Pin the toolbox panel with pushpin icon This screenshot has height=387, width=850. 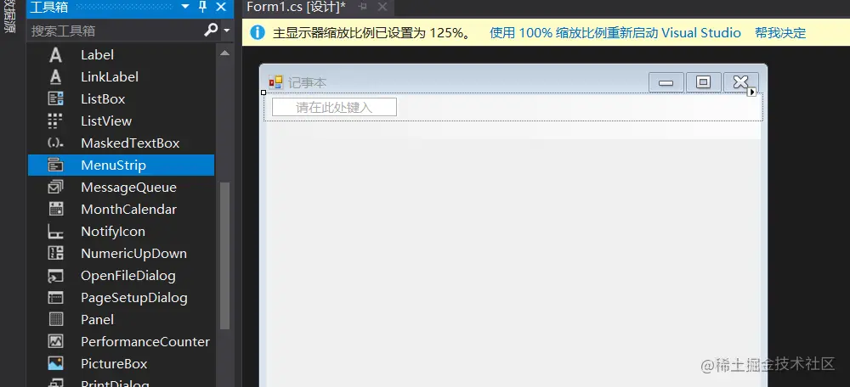pyautogui.click(x=203, y=7)
